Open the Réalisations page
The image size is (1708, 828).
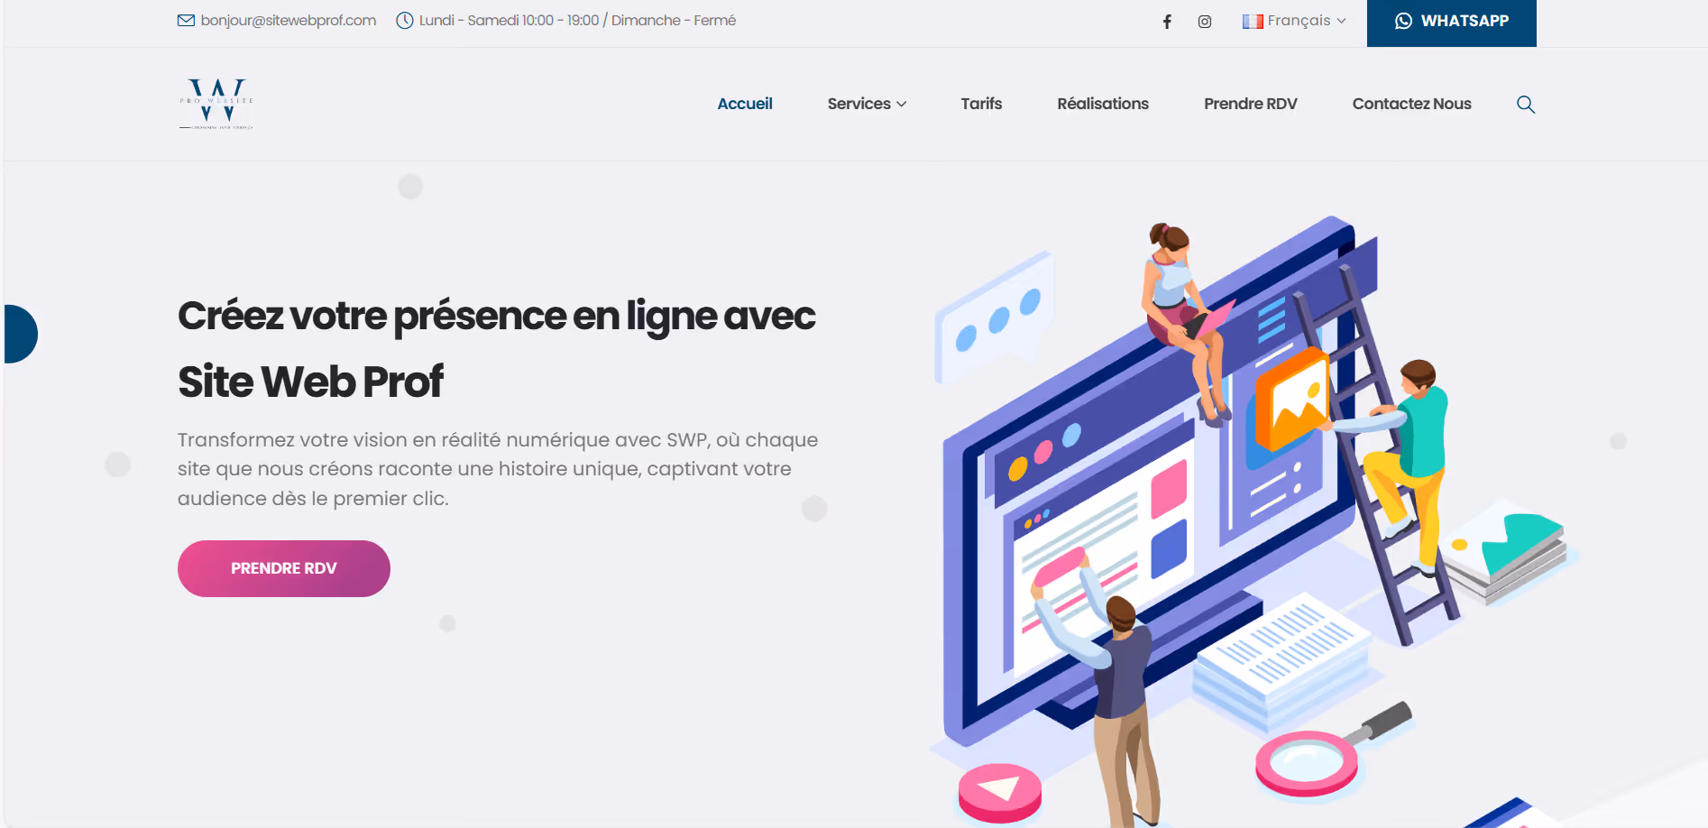(x=1103, y=104)
